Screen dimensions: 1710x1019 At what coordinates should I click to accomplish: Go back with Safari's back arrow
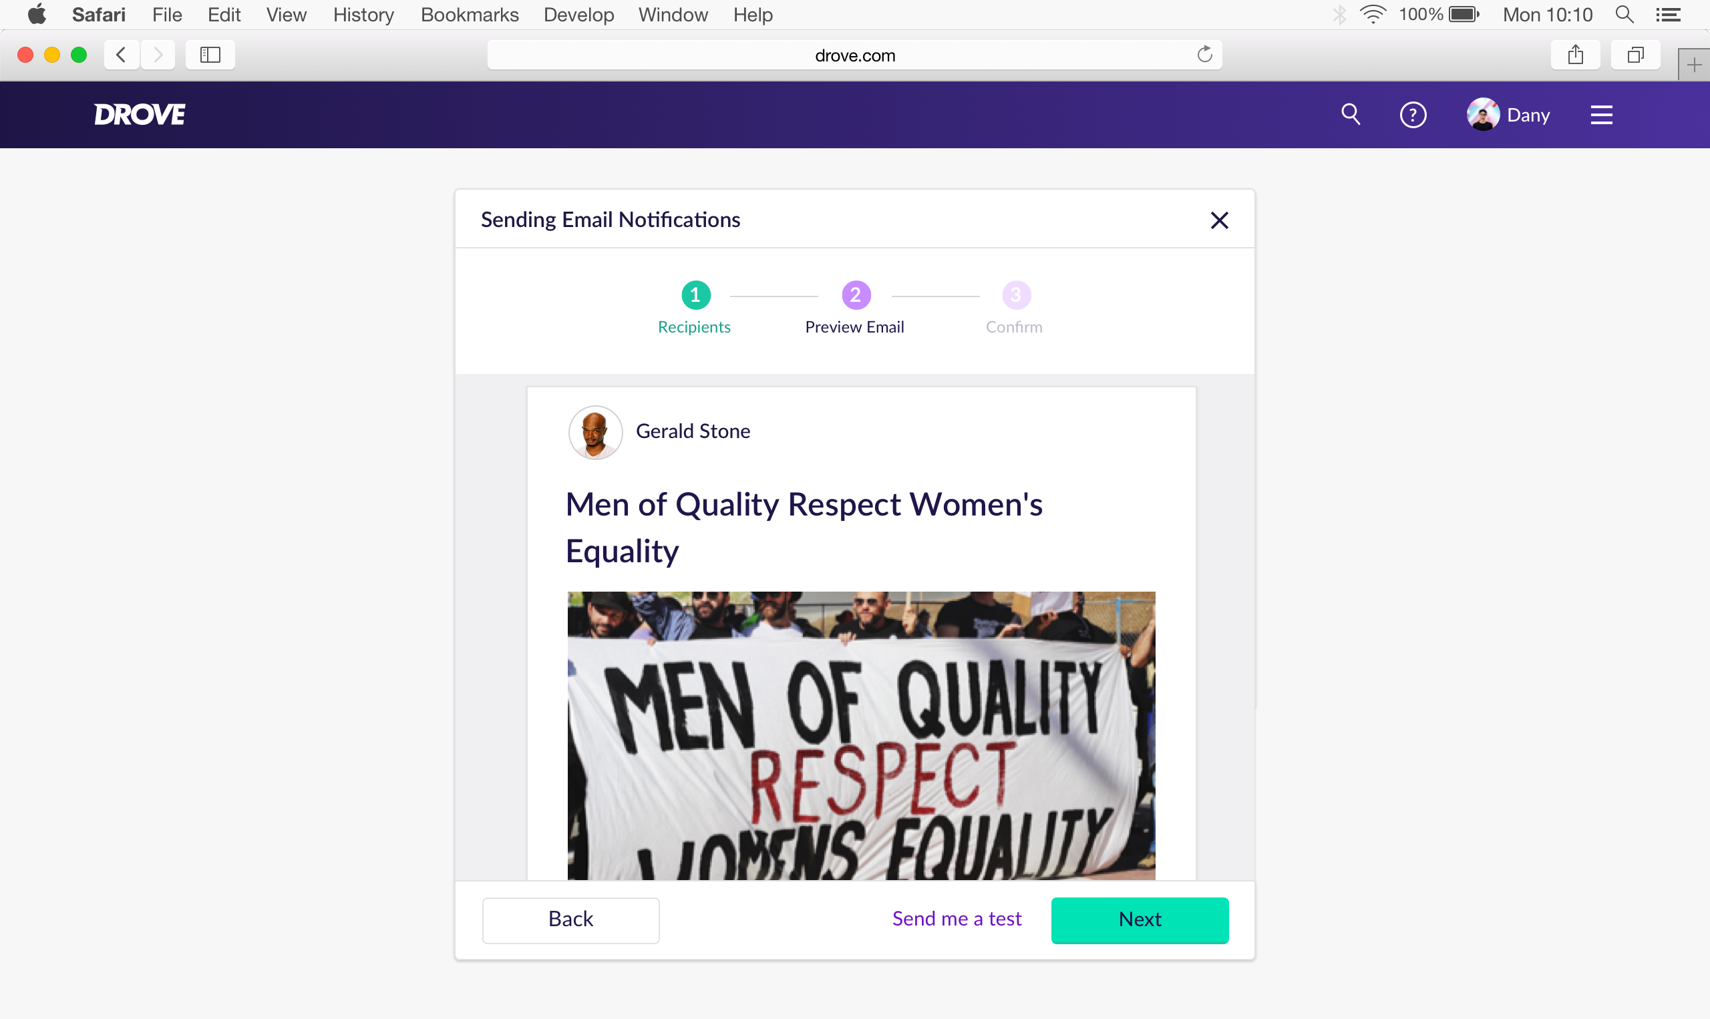[x=122, y=55]
